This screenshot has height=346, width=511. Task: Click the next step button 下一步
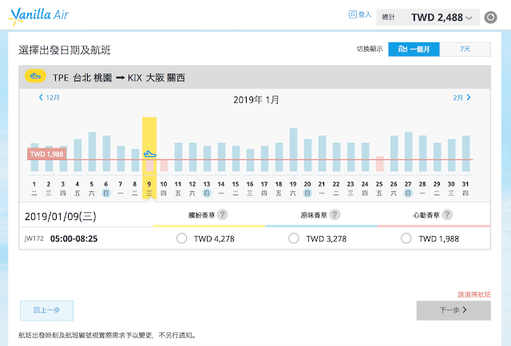pos(454,310)
